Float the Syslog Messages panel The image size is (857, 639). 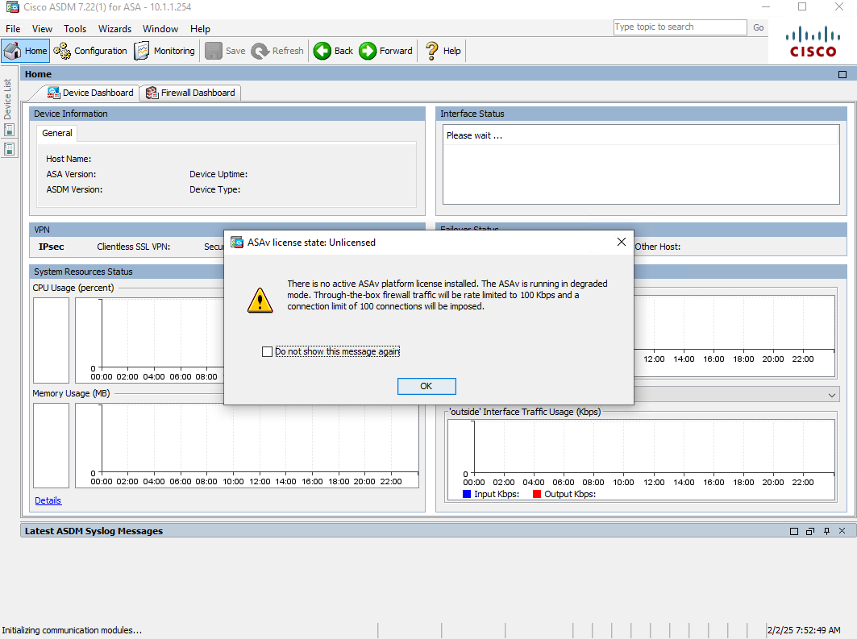810,531
